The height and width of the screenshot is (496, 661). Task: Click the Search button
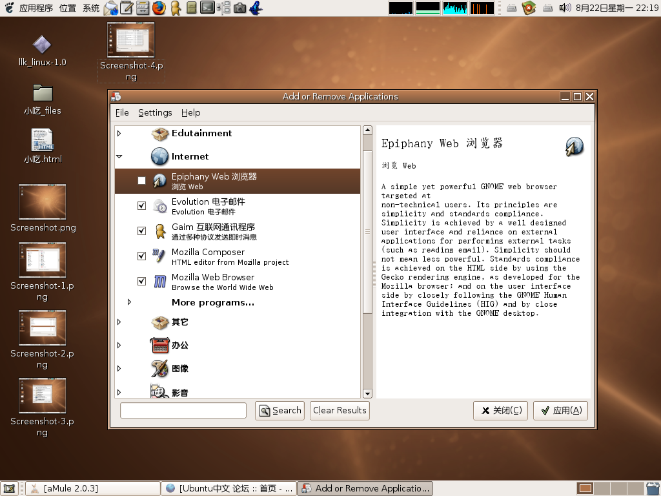[280, 410]
